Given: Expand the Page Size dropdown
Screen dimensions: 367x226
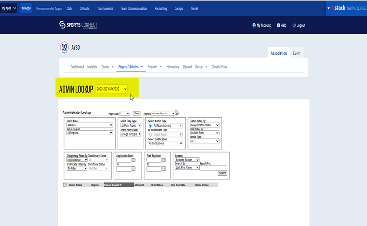Looking at the screenshot, I should click(x=124, y=113).
